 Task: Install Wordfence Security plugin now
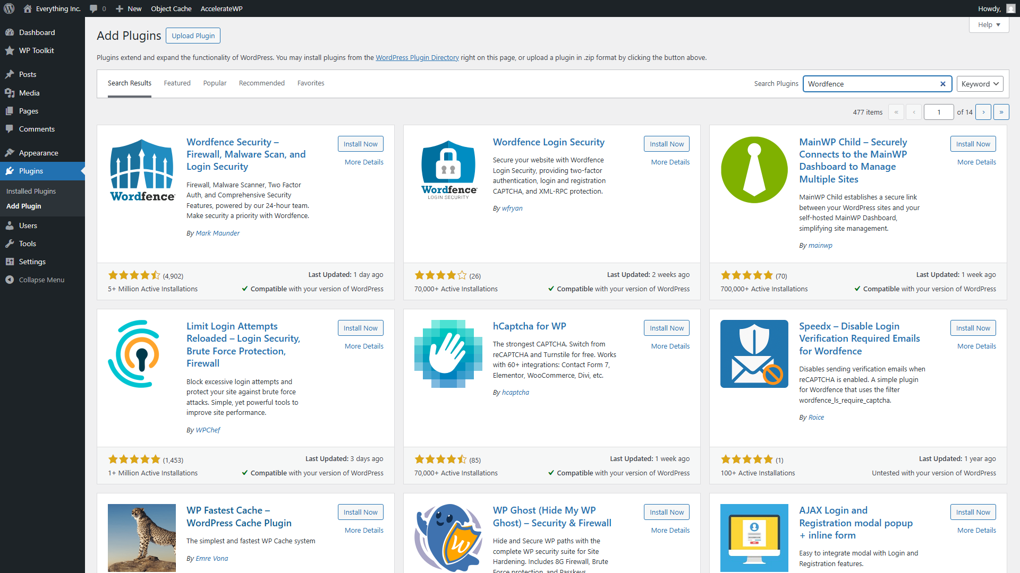(x=360, y=144)
